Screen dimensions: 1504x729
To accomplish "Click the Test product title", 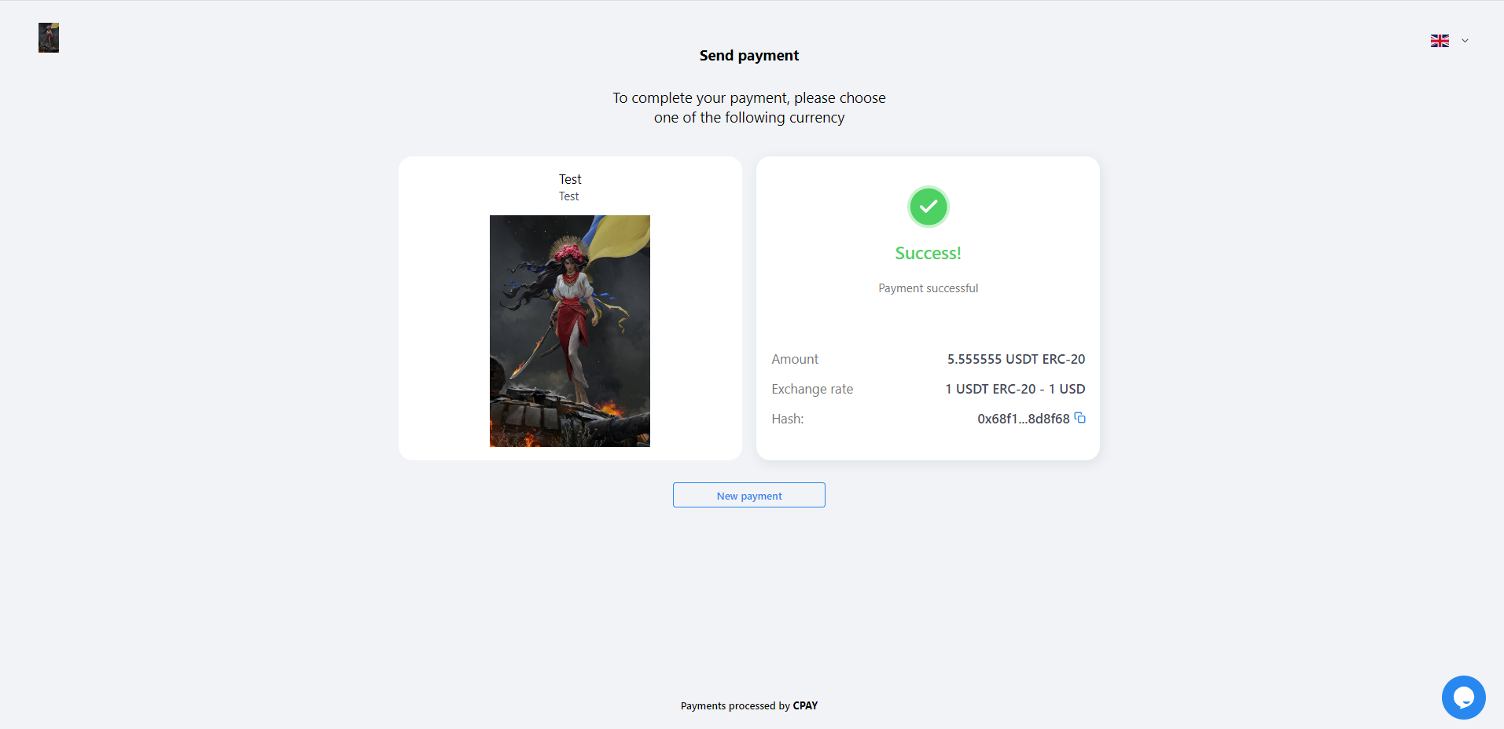I will point(570,179).
